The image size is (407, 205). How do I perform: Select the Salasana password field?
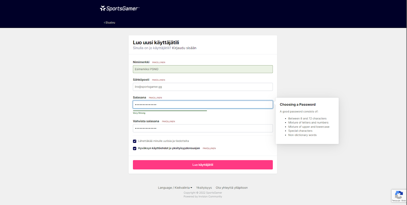[x=202, y=105]
